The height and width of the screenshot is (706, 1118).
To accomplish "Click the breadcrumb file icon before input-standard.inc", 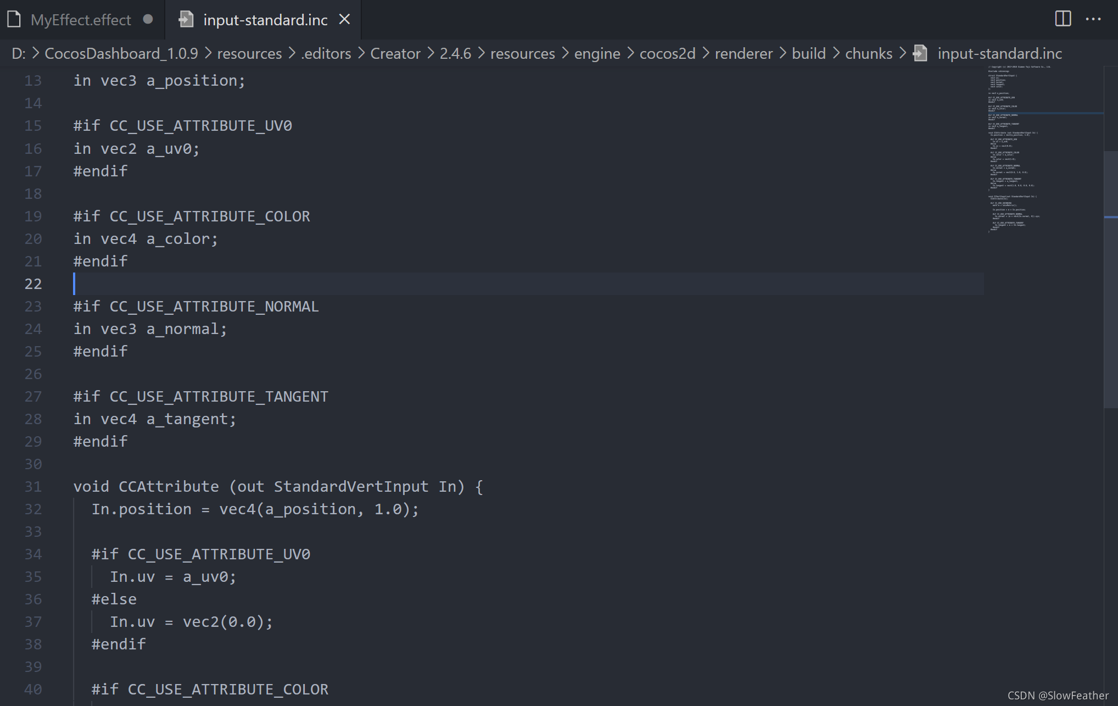I will tap(920, 53).
